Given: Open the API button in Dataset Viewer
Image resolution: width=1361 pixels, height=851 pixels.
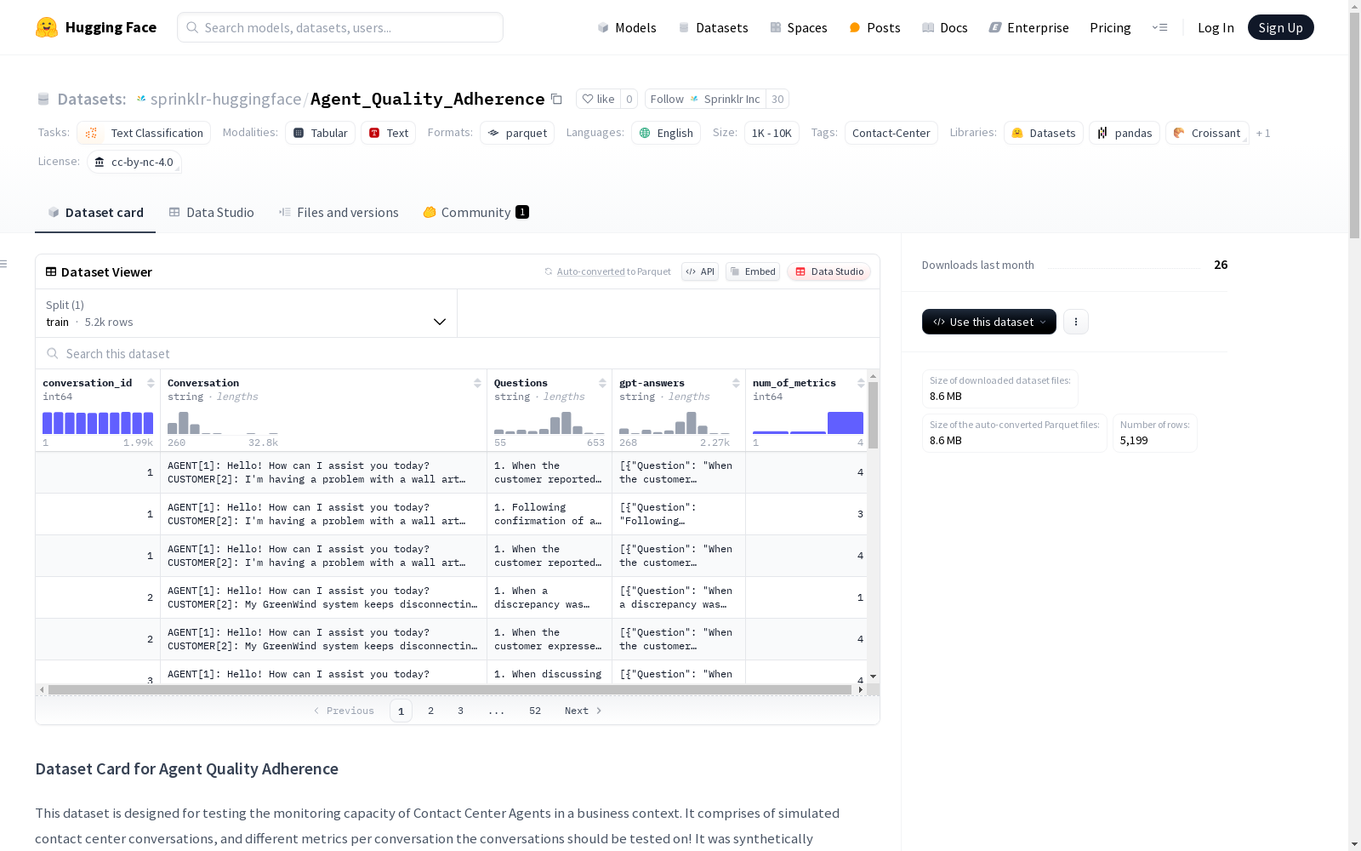Looking at the screenshot, I should click(x=700, y=271).
